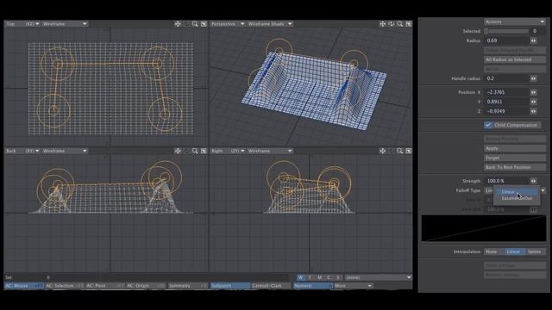Toggle AC: Pivot action center mode

(105, 286)
